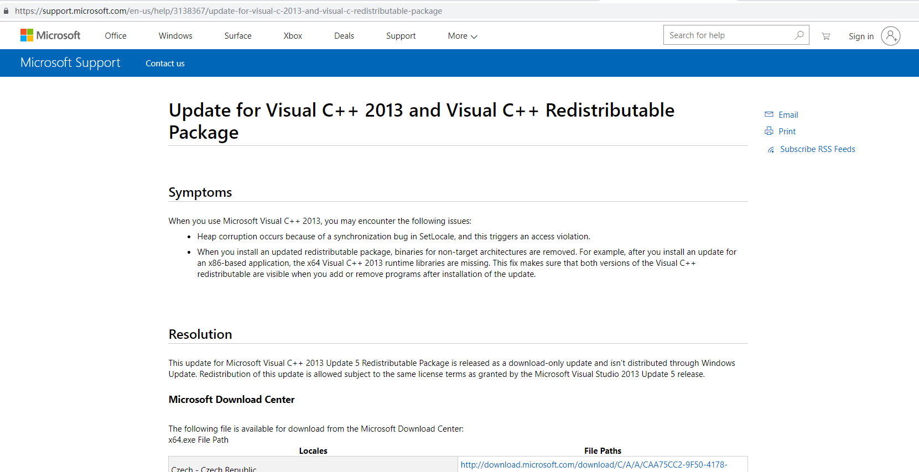Click the article title text
The width and height of the screenshot is (919, 472).
[422, 121]
